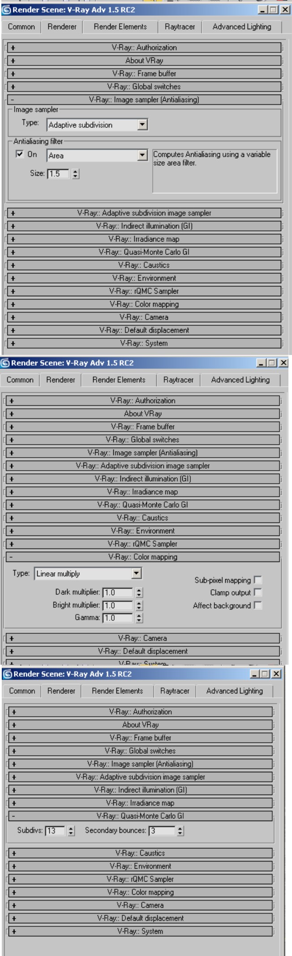This screenshot has height=956, width=292.
Task: Expand V-Ray:: Color mapping in the Quasi-Monte Carlo window
Action: point(140,892)
